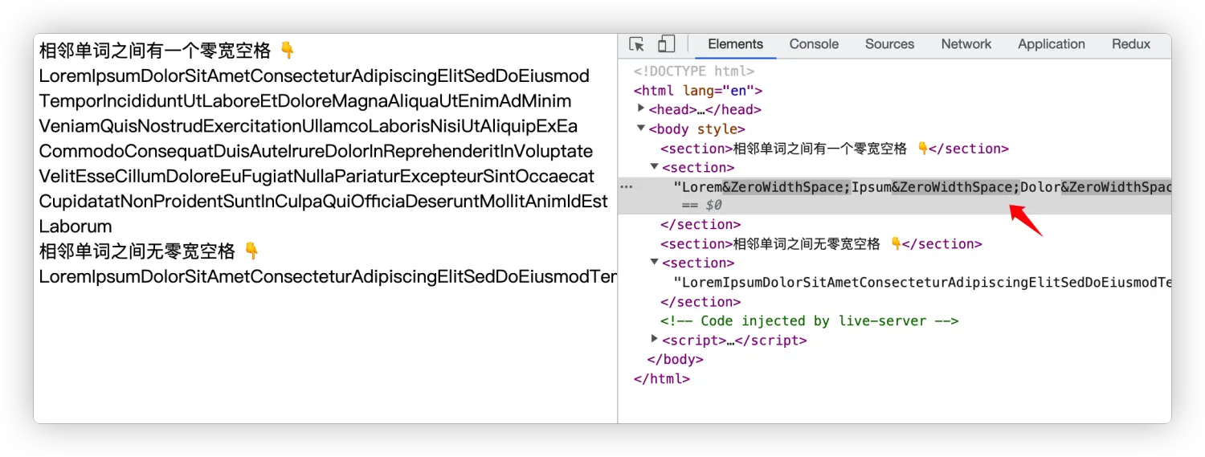Screen dimensions: 1205x457
Task: Select the section node with 相邻单词之间无零宽空格
Action: click(x=821, y=244)
